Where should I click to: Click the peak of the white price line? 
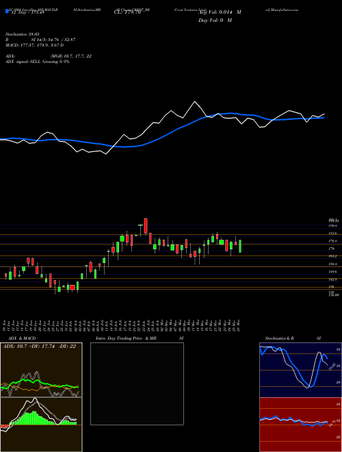[x=195, y=101]
